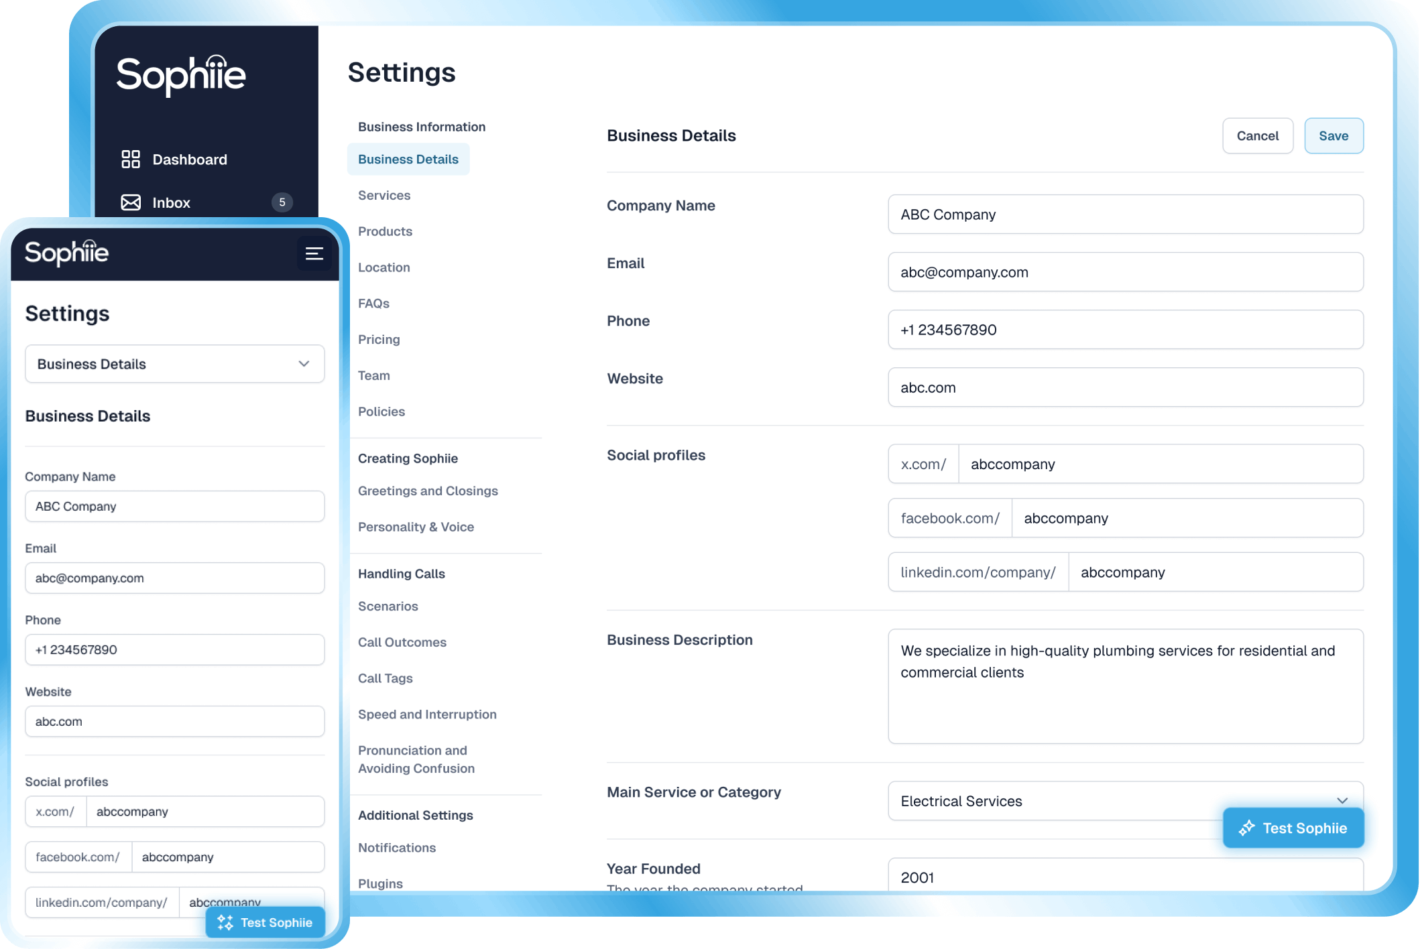Click the mobile "Settings" page title
Viewport: 1420px width, 949px height.
coord(67,314)
